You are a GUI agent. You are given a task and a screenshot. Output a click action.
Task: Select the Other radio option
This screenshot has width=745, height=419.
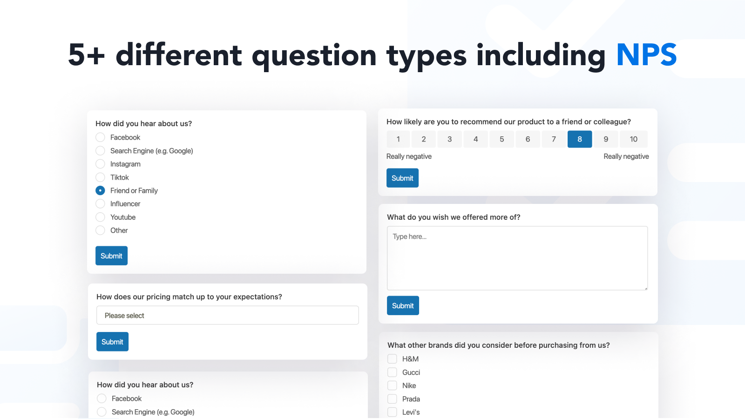100,230
